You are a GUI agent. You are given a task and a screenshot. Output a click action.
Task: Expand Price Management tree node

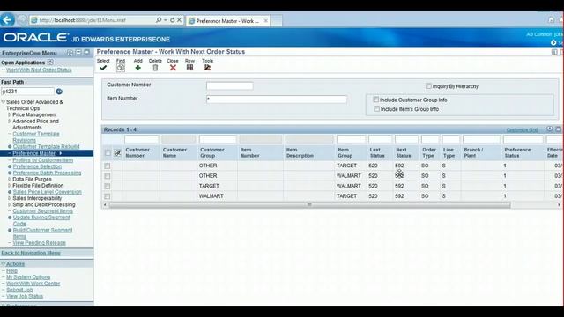10,114
